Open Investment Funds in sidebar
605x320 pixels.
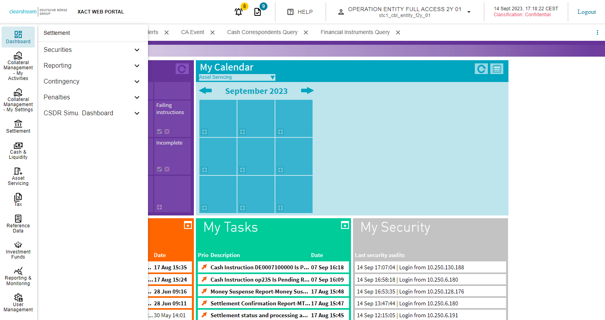coord(18,250)
